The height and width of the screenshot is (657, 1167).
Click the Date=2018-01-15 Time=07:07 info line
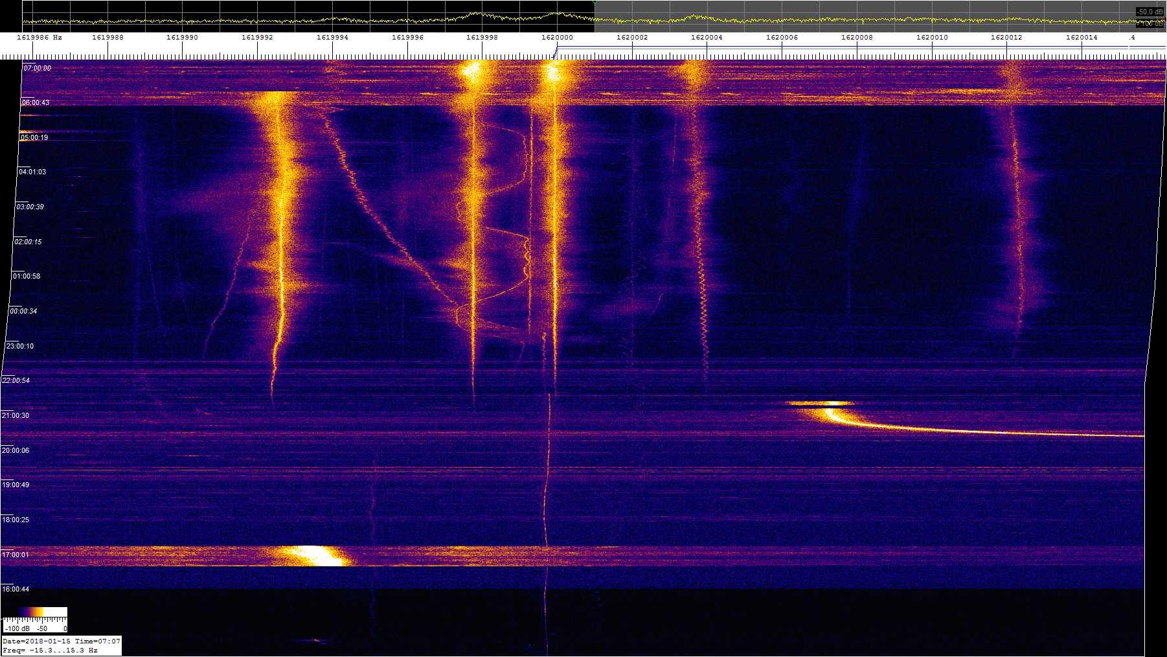62,641
